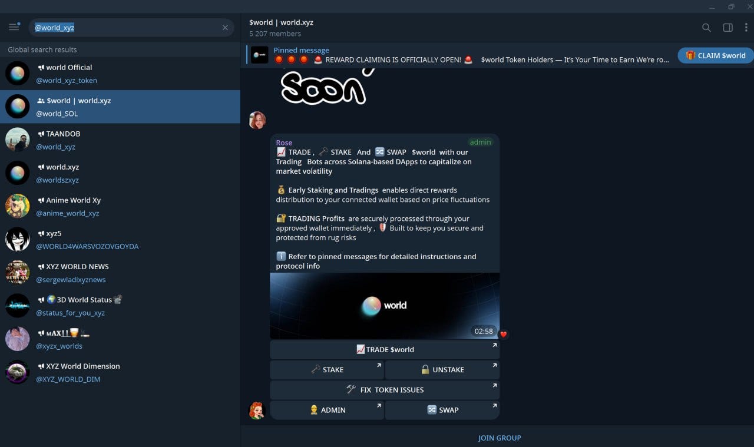This screenshot has height=447, width=754.
Task: Select the $world | world.xyz group result
Action: [x=120, y=107]
